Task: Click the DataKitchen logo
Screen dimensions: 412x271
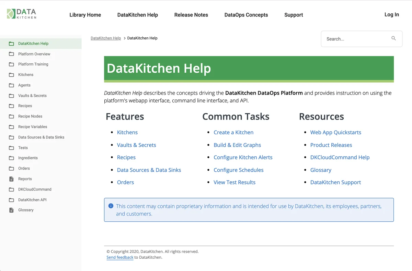Action: [x=21, y=14]
